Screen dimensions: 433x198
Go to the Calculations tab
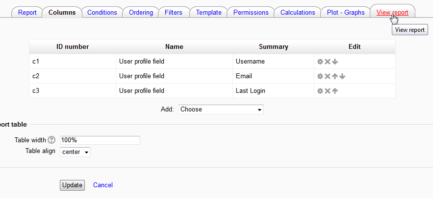[x=298, y=13]
